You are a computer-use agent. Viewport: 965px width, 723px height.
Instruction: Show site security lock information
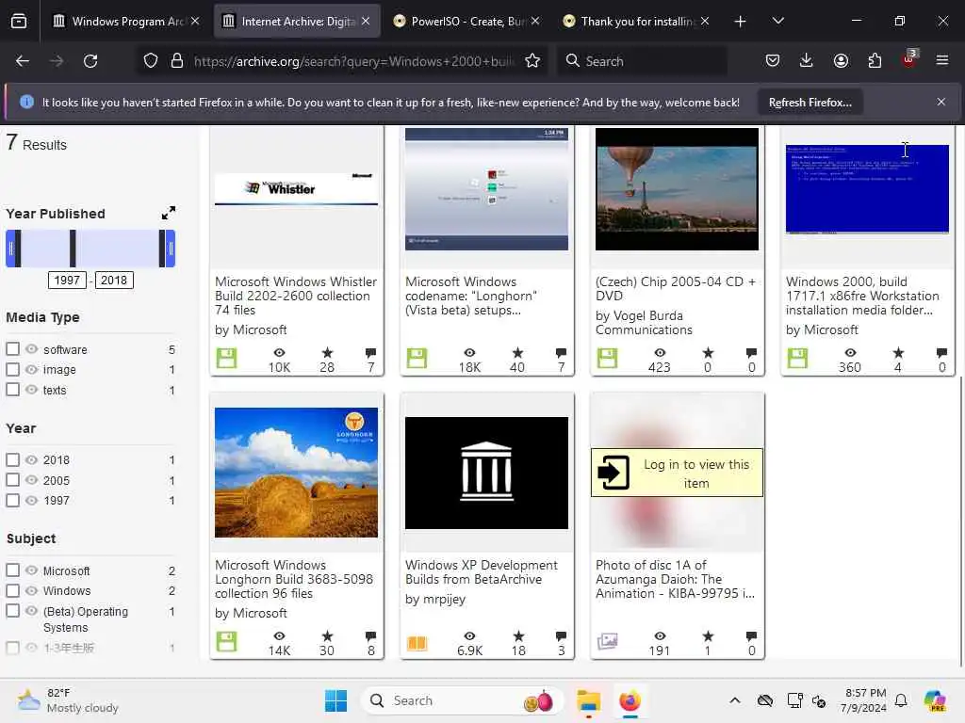tap(177, 61)
